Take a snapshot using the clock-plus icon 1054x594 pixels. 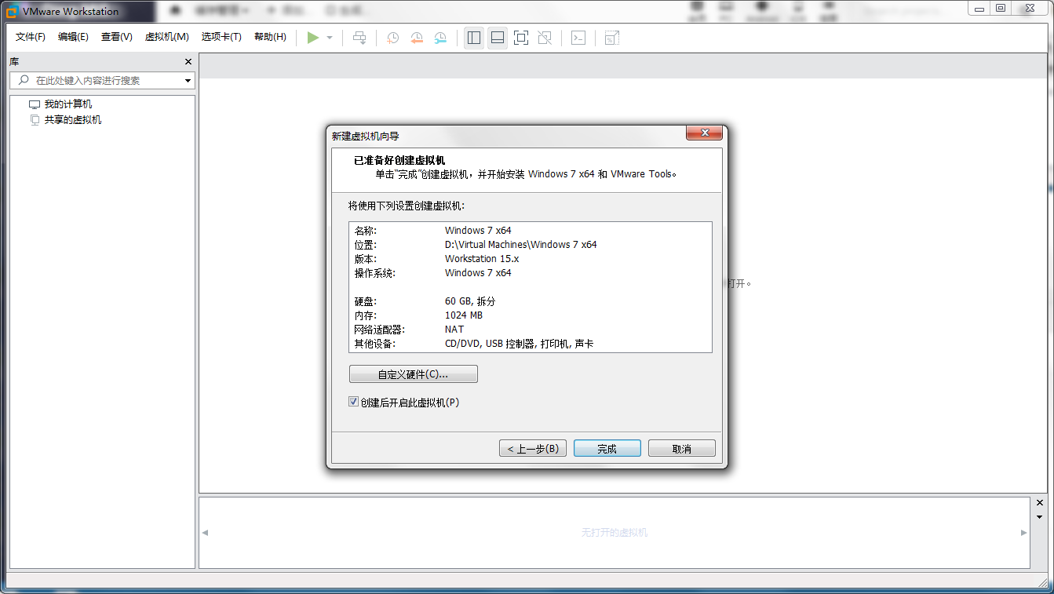393,38
